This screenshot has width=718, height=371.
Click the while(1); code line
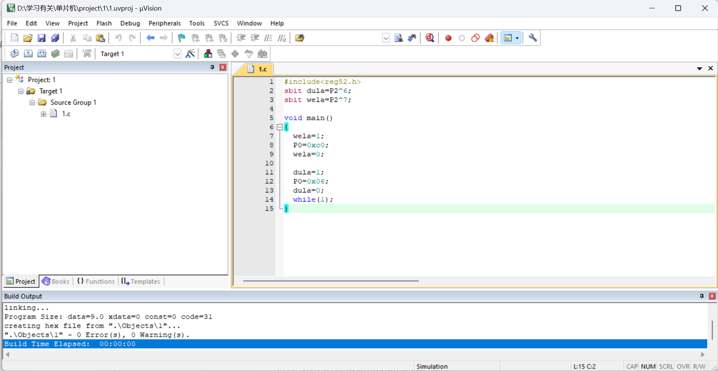tap(313, 199)
